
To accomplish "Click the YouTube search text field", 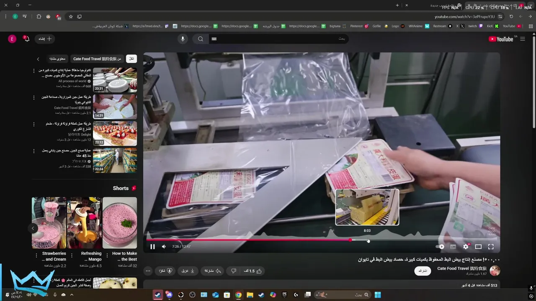I will [x=278, y=39].
